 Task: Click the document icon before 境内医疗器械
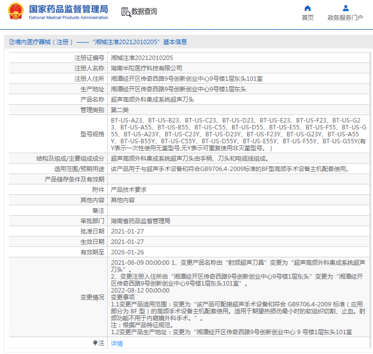tap(12, 42)
